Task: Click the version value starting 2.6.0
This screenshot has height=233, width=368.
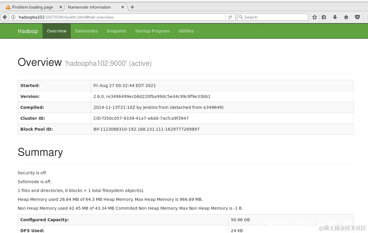Action: point(152,96)
